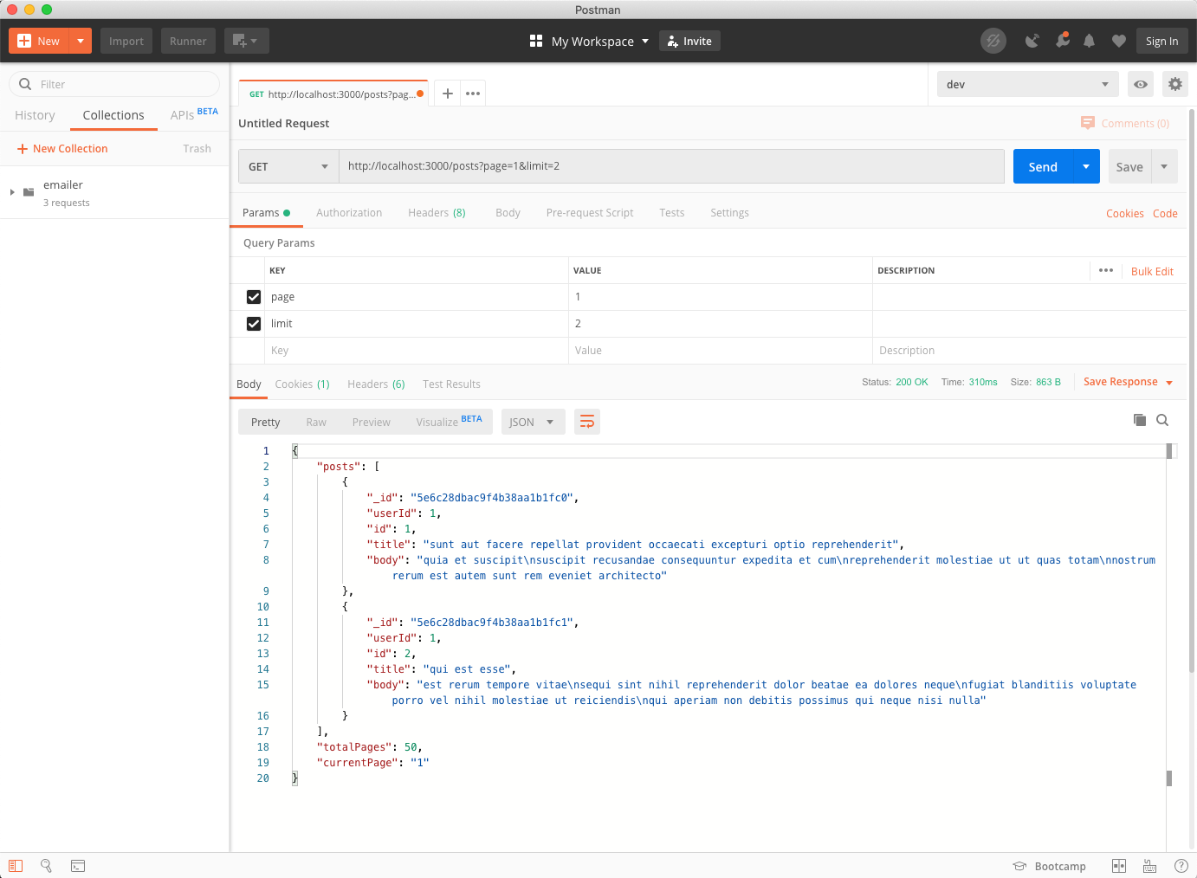Toggle the line wrap icon
Screen dimensions: 1197x878
pos(587,422)
